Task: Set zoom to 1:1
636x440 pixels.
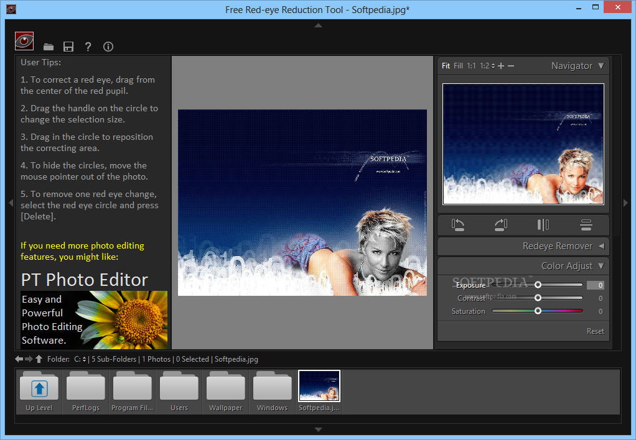Action: click(471, 66)
